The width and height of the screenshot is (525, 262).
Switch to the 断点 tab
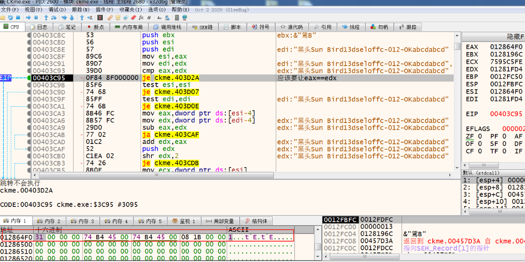click(96, 27)
